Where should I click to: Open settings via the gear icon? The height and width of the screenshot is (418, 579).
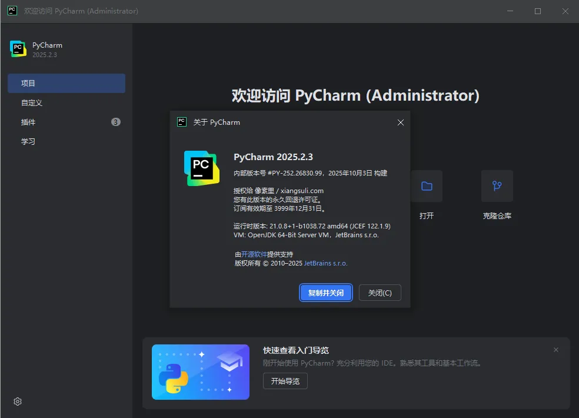tap(18, 402)
